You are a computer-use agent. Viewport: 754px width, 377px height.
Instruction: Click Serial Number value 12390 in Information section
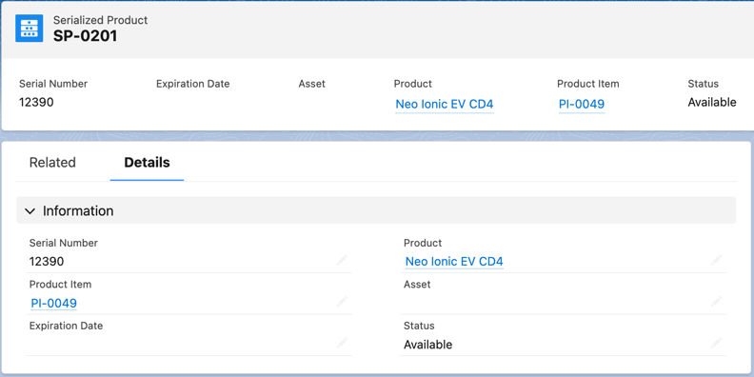47,262
